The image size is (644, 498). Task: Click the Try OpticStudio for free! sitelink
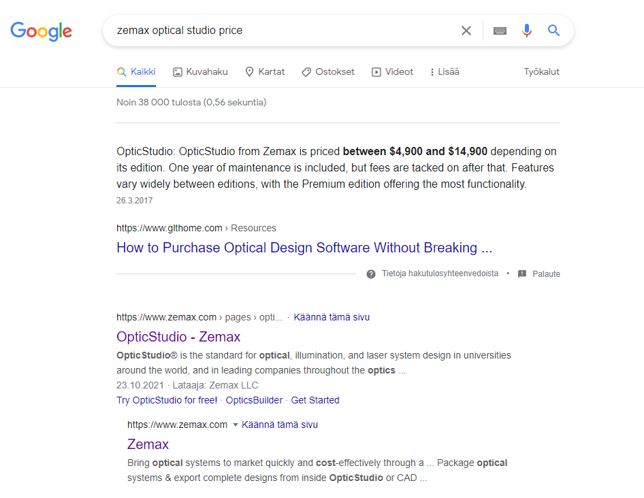pos(167,400)
